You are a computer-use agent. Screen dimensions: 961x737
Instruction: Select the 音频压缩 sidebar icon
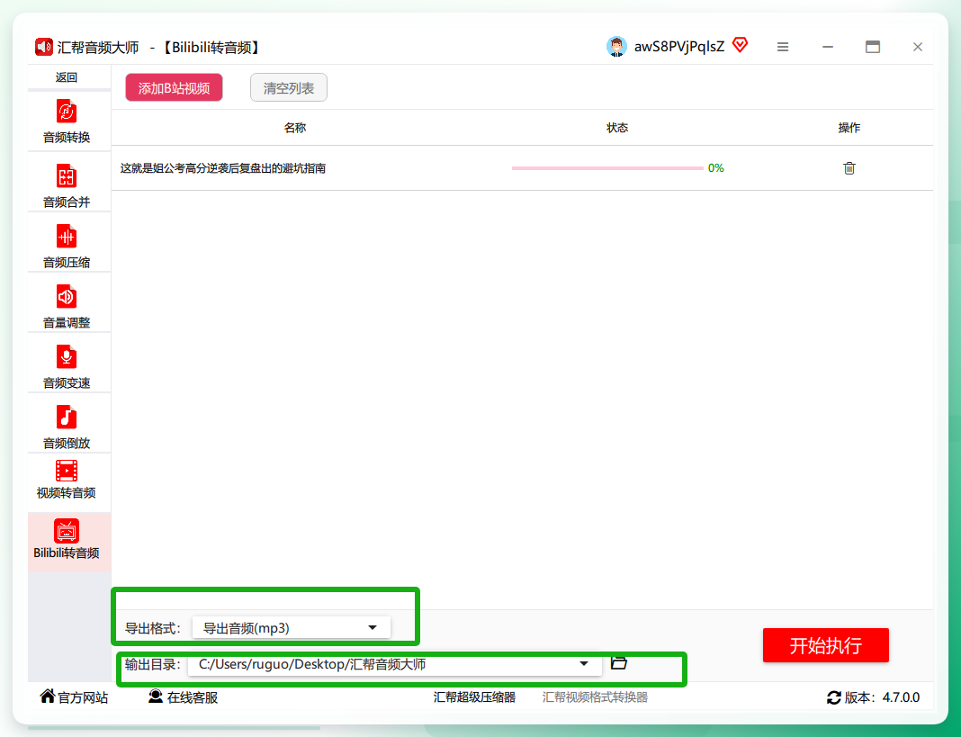pos(67,237)
